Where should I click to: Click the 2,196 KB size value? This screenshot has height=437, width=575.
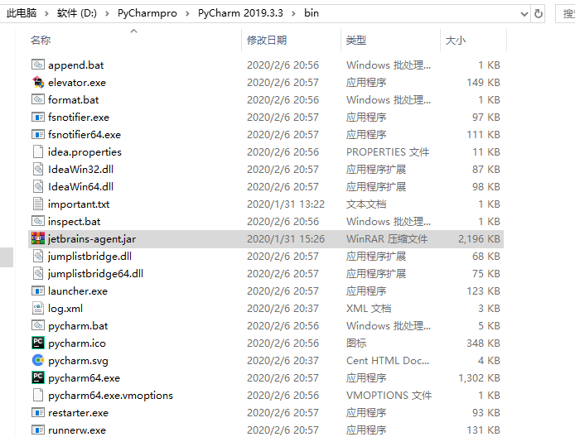pyautogui.click(x=479, y=239)
